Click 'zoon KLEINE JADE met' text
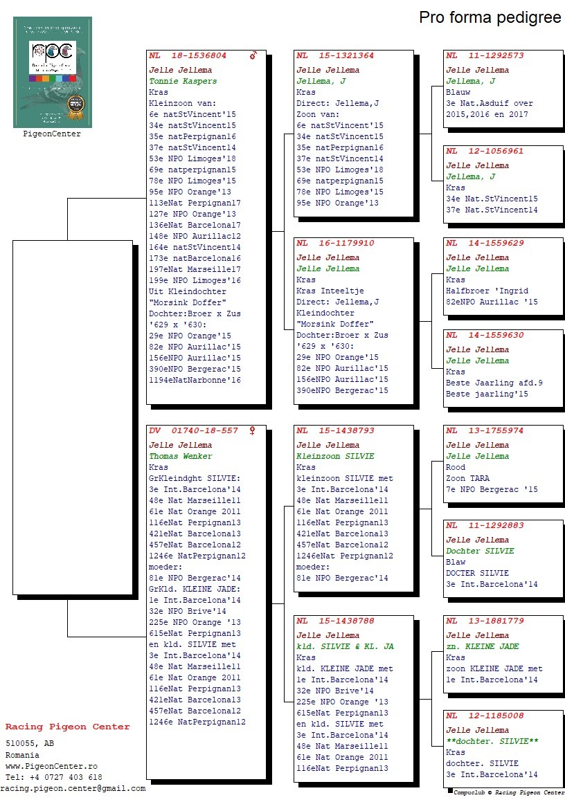The image size is (565, 811). point(494,668)
